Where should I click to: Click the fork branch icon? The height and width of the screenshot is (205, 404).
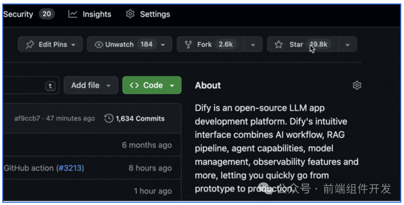click(188, 45)
